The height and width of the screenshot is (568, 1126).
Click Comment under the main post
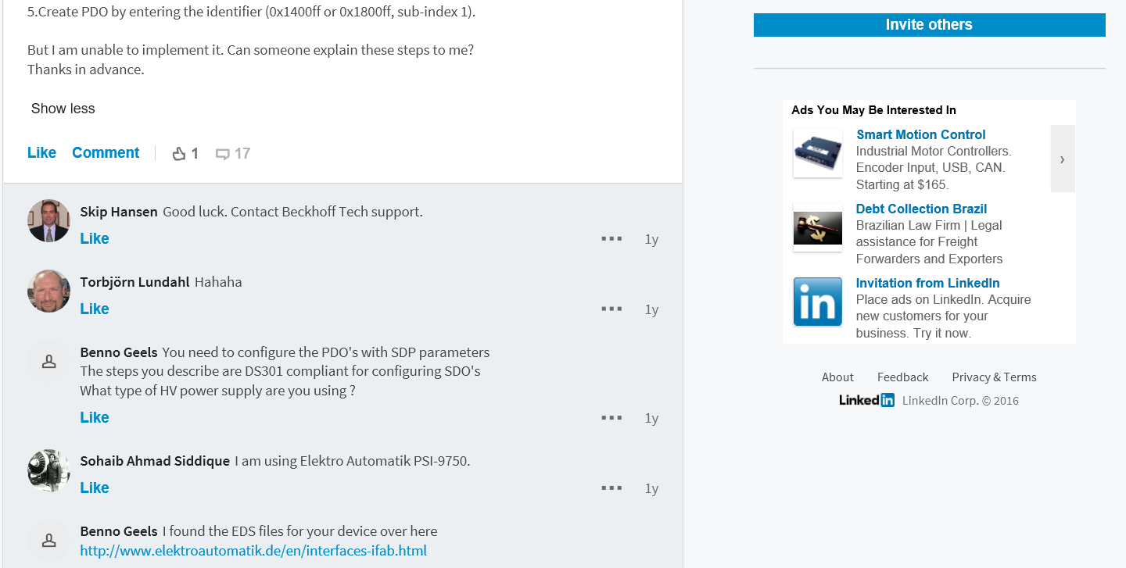coord(106,153)
